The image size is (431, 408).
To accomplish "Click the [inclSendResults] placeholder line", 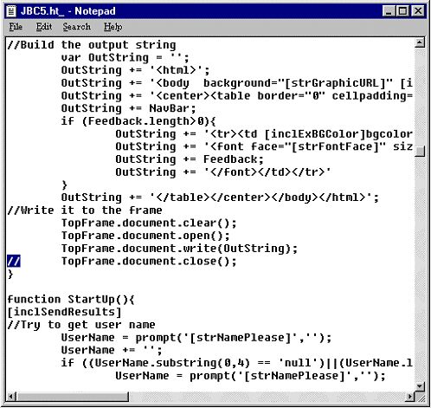I will [x=64, y=312].
